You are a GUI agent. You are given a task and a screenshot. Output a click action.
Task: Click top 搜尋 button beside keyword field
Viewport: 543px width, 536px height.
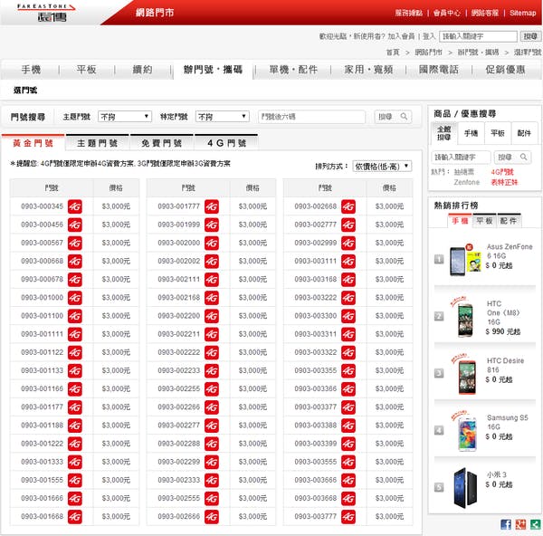pos(530,36)
